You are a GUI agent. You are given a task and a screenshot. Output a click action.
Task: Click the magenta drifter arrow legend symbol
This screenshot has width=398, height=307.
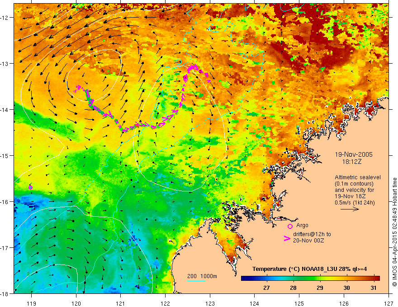coord(287,238)
